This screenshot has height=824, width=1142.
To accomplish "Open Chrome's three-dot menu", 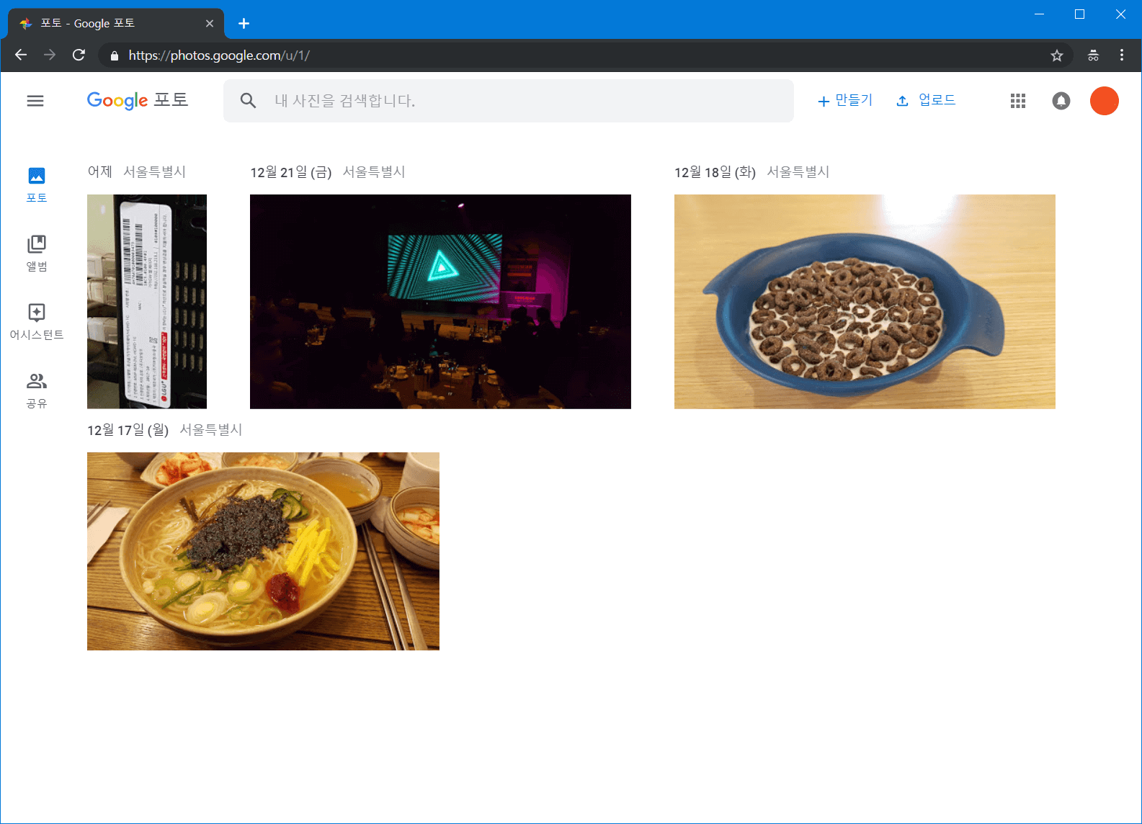I will coord(1121,55).
